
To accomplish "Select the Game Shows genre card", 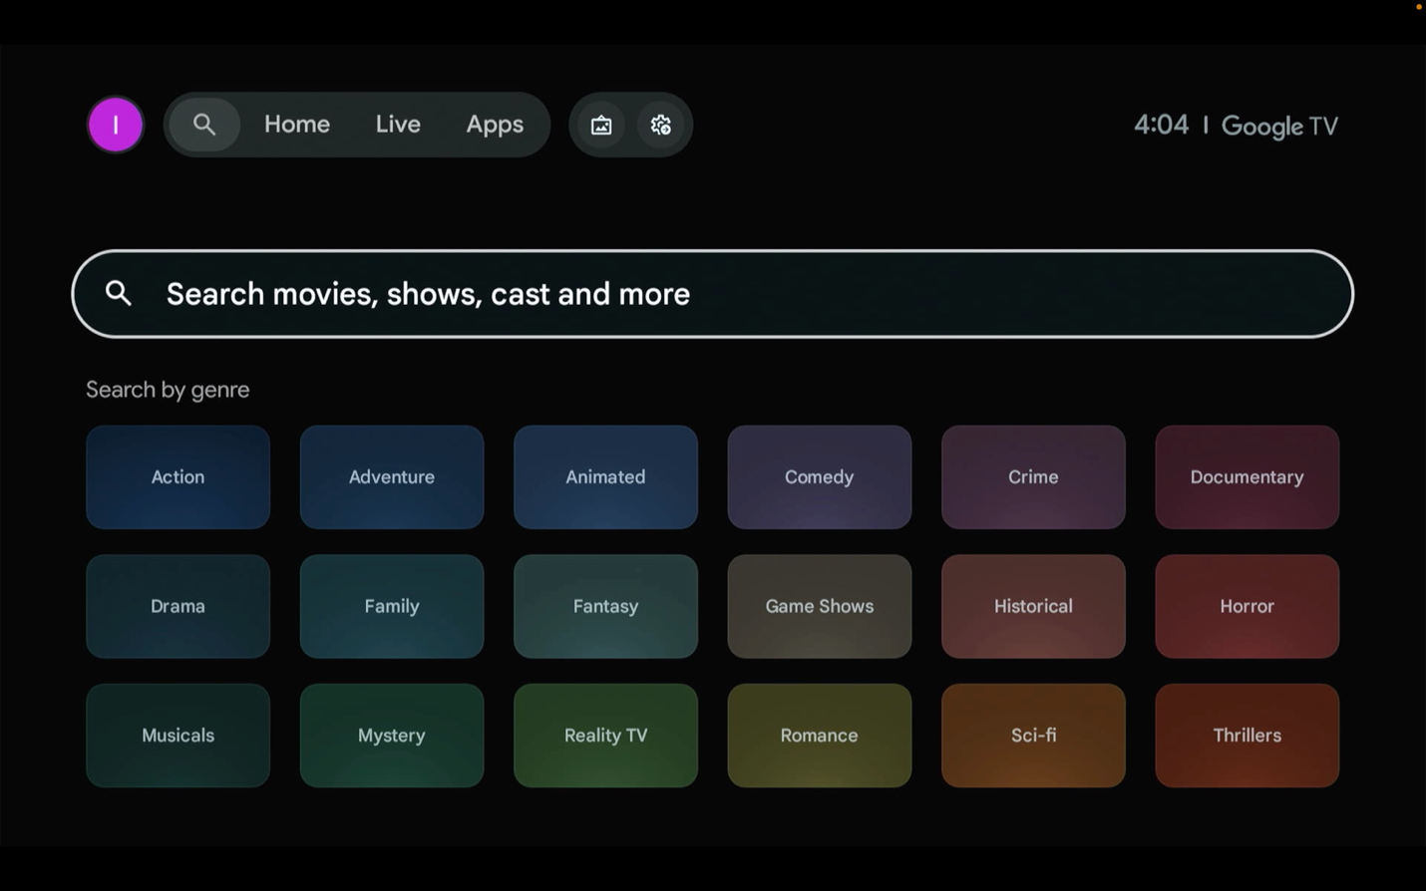I will coord(820,606).
